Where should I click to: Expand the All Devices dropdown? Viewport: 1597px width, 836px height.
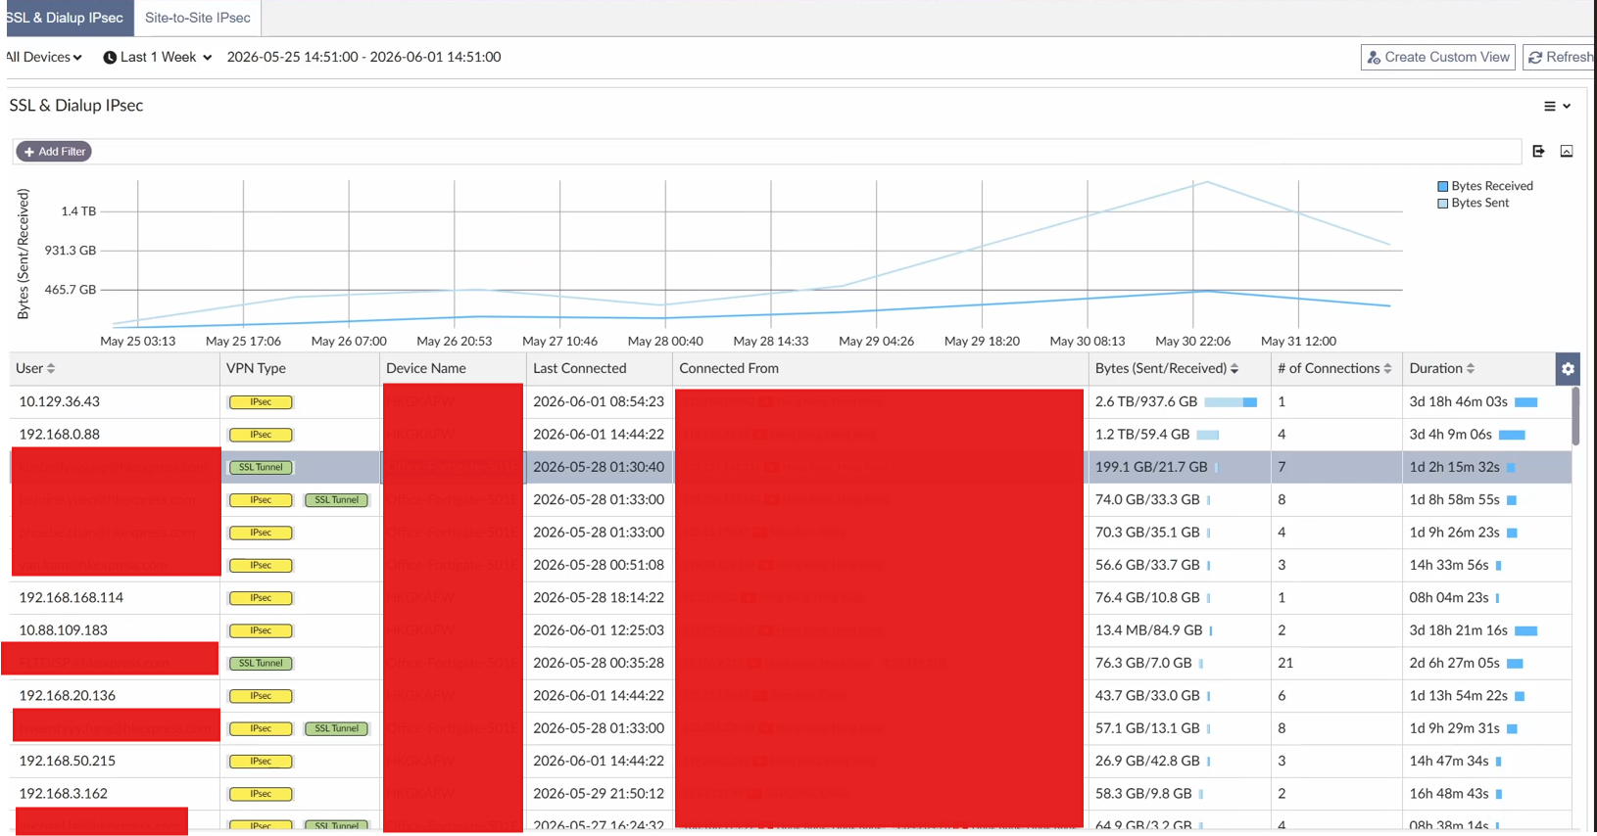pos(43,57)
